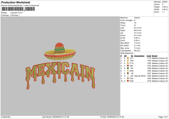Click the Trims value '31'
Image resolution: width=169 pixels, height=119 pixels.
pyautogui.click(x=135, y=25)
